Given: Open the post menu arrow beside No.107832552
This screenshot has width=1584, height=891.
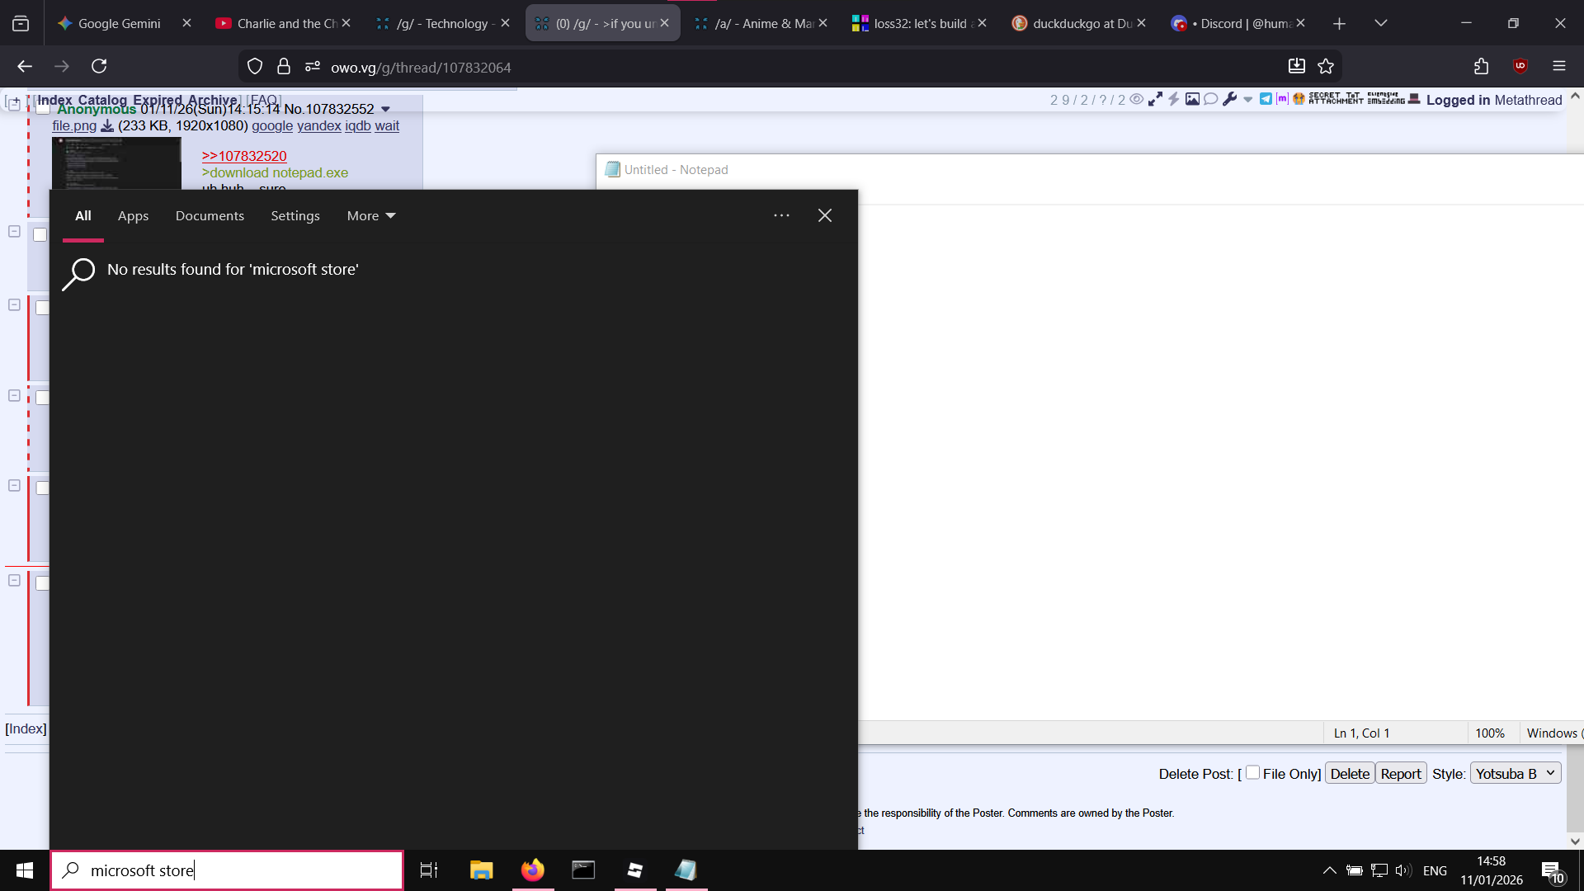Looking at the screenshot, I should pyautogui.click(x=385, y=109).
